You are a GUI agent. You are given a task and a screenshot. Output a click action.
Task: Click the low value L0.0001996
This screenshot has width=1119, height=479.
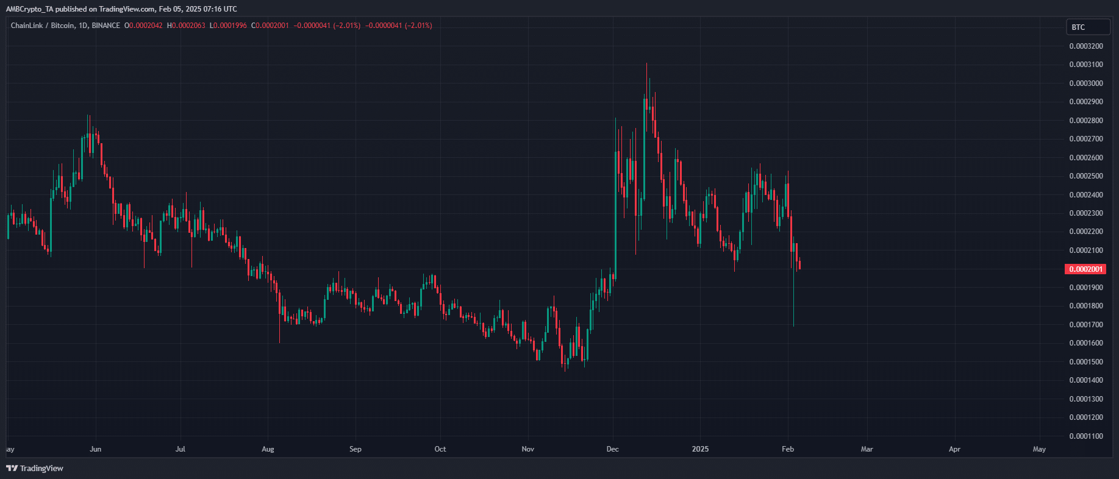[x=228, y=26]
